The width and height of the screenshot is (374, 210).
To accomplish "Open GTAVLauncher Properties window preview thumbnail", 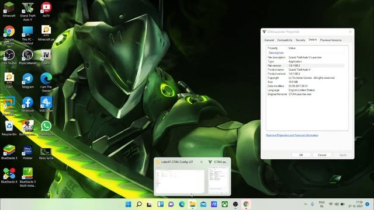I will [x=219, y=180].
